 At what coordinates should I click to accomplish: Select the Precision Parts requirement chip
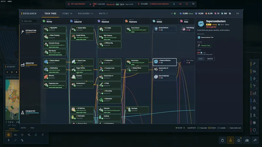(x=204, y=45)
